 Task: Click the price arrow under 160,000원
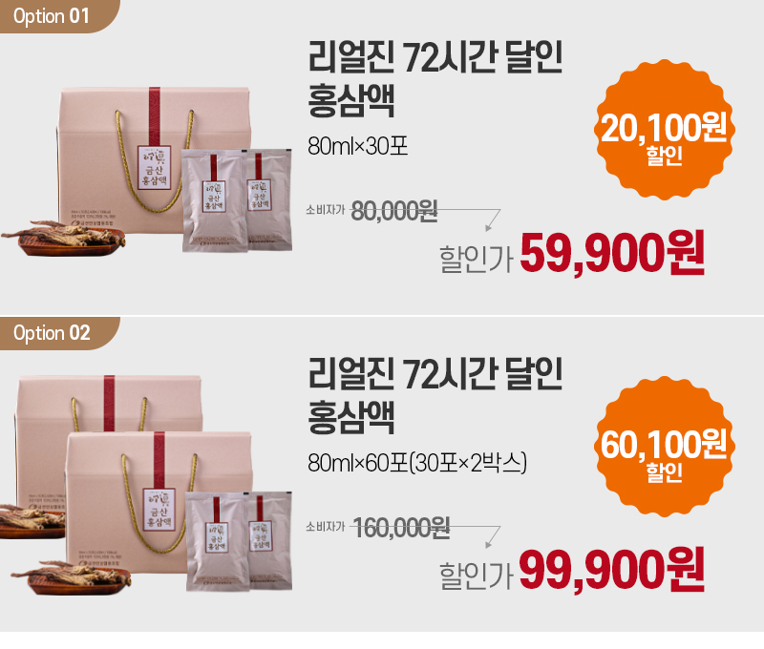click(x=493, y=537)
